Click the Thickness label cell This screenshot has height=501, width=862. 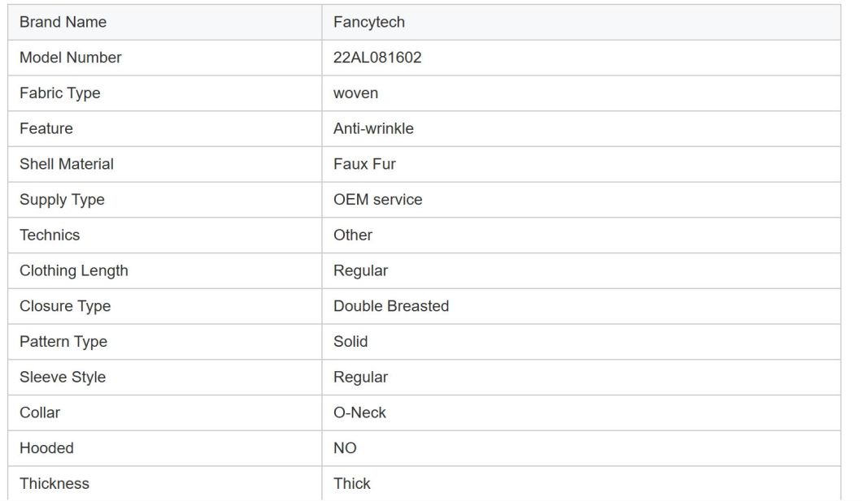click(x=165, y=483)
